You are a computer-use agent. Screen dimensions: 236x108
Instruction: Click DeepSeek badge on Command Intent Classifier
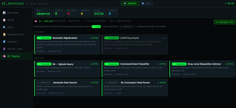112,64
